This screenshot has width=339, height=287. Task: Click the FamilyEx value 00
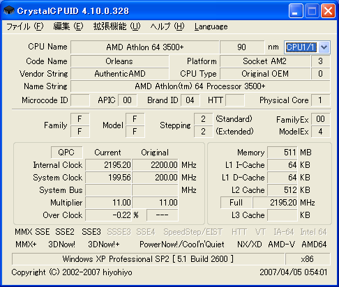coord(320,119)
